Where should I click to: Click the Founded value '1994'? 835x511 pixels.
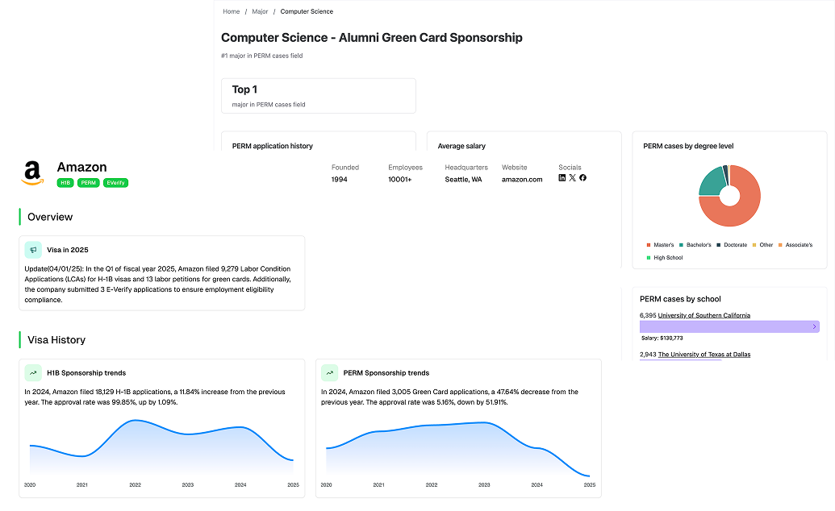tap(339, 180)
